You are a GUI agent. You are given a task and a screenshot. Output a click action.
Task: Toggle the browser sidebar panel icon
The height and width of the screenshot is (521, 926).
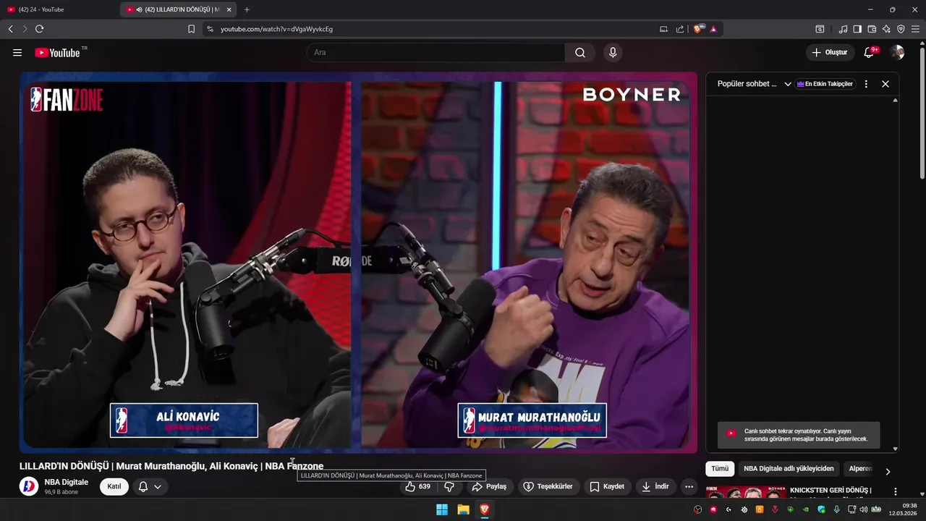(x=857, y=29)
